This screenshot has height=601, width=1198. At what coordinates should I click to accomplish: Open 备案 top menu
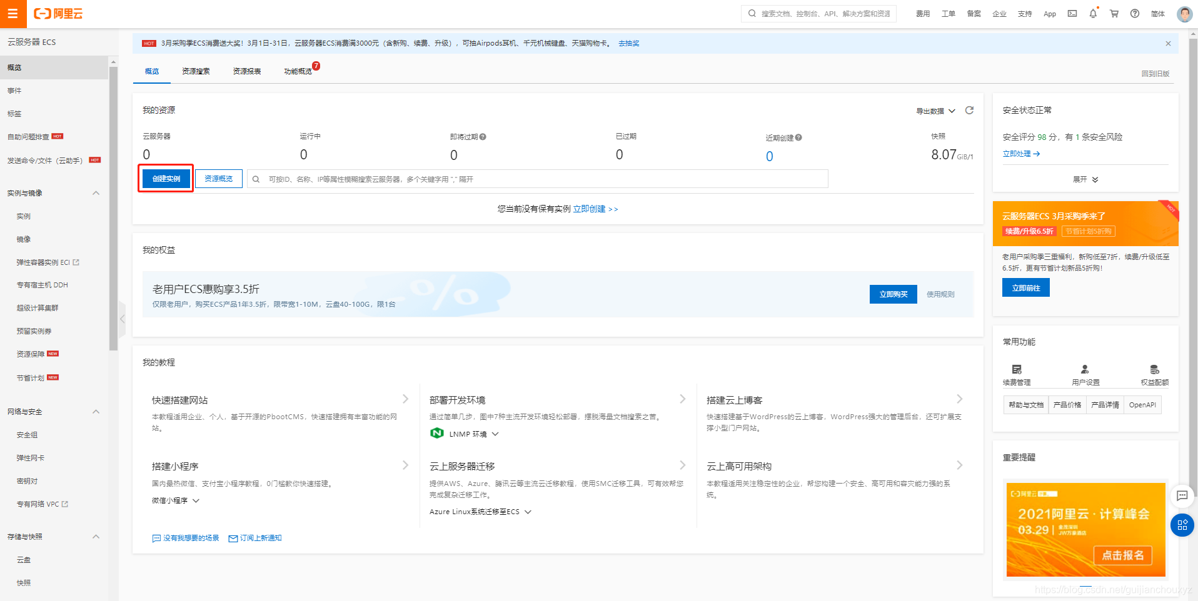coord(974,14)
